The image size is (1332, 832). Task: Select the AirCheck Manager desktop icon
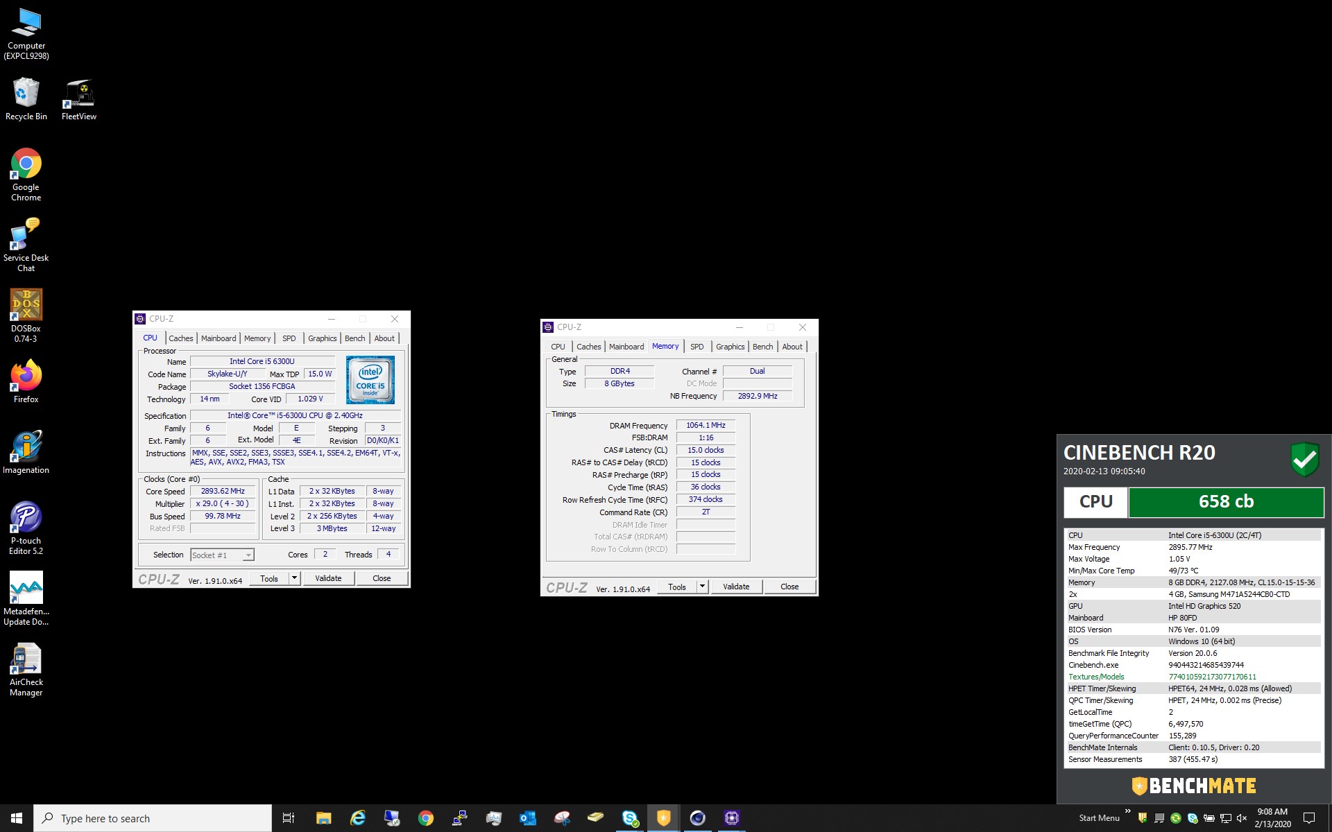(x=26, y=670)
